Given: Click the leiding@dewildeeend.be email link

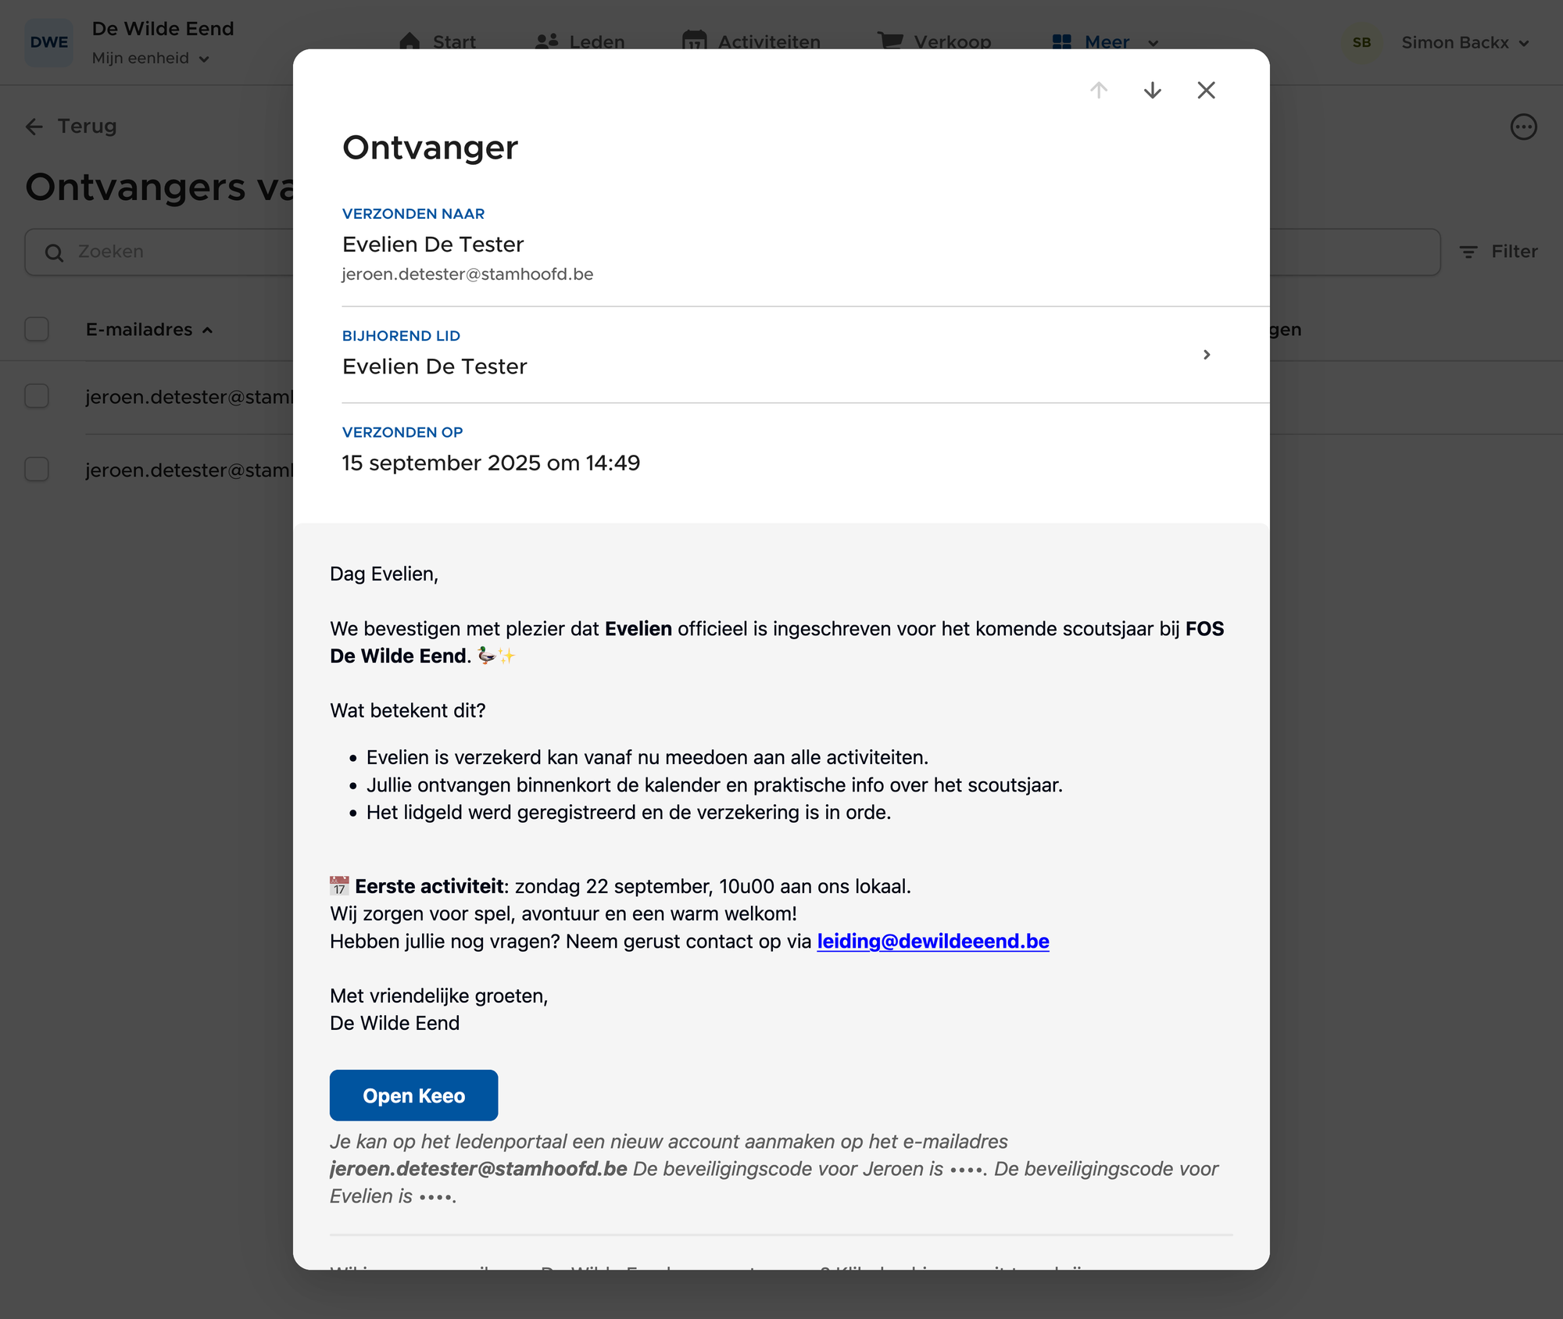Looking at the screenshot, I should click(932, 942).
